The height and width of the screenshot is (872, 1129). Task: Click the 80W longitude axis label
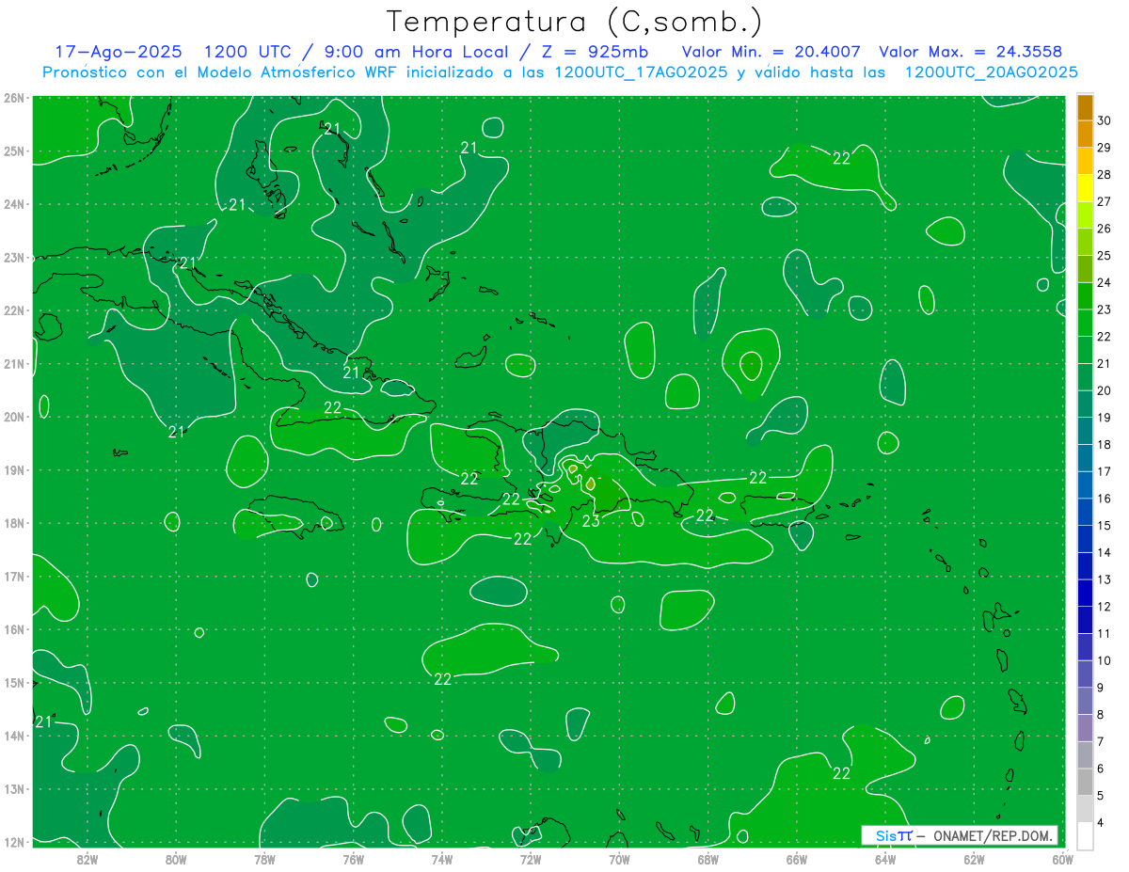click(176, 859)
